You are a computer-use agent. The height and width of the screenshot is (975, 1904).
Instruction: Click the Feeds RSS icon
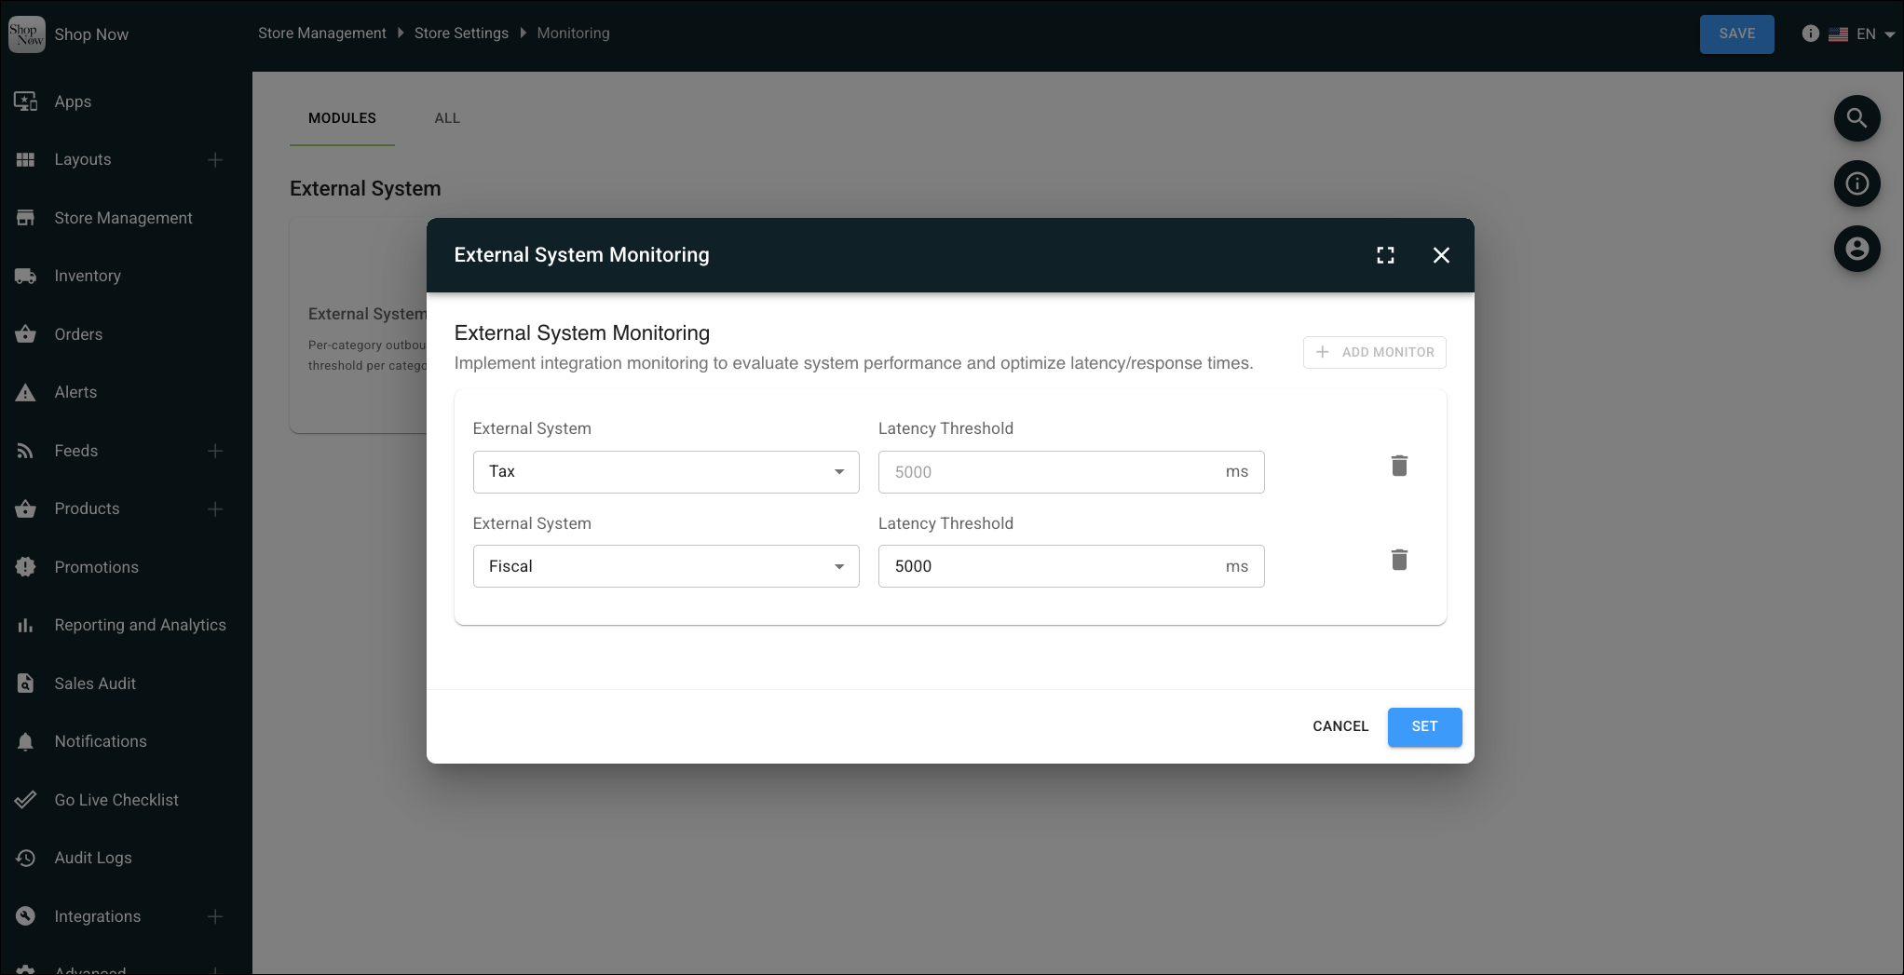pyautogui.click(x=26, y=451)
